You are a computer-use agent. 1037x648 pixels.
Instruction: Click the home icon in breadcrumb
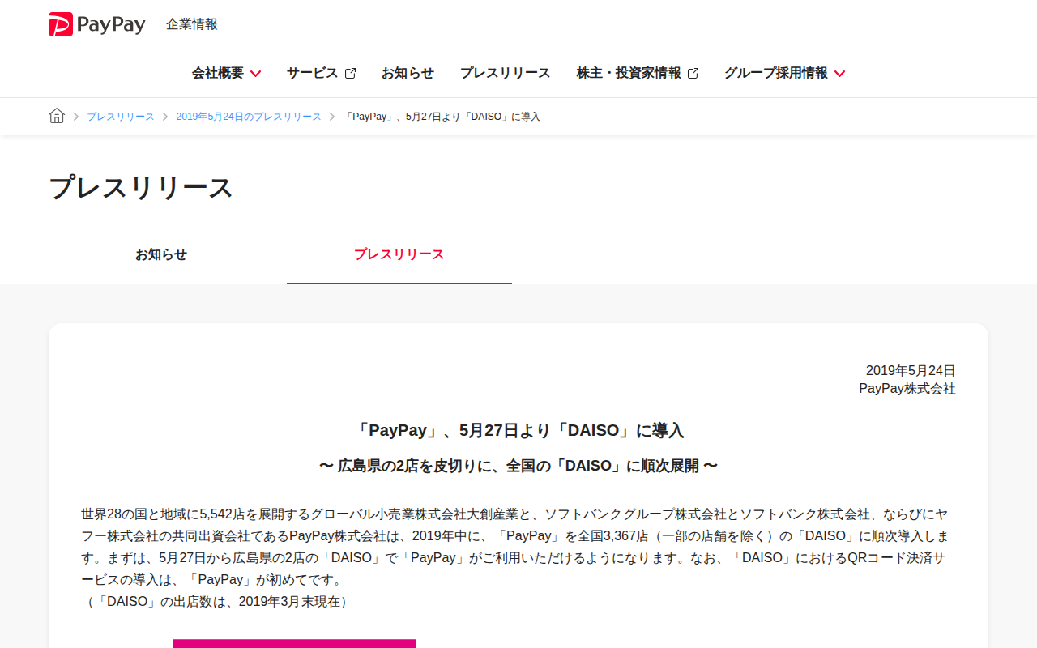pyautogui.click(x=57, y=116)
